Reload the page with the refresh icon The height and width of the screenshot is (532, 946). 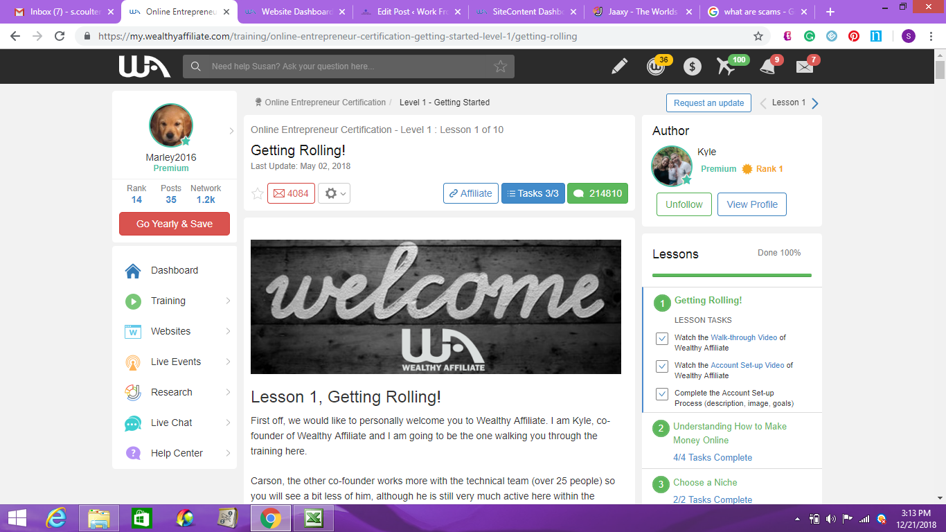click(60, 36)
